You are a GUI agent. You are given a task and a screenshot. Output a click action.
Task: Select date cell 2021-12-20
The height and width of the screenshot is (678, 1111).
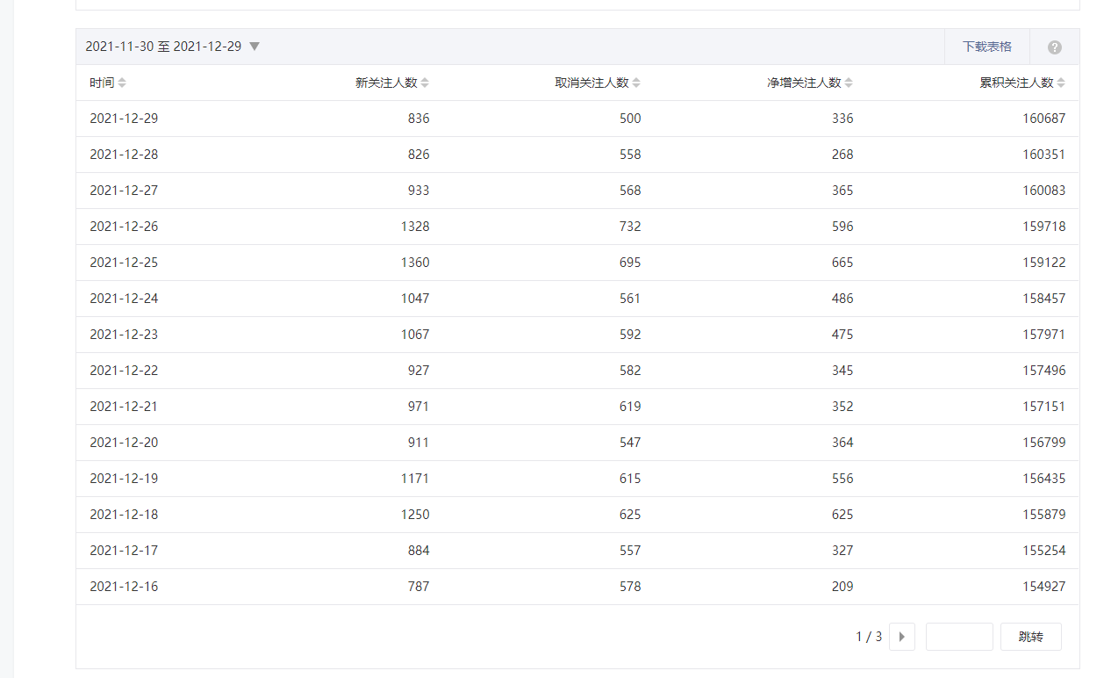[124, 443]
